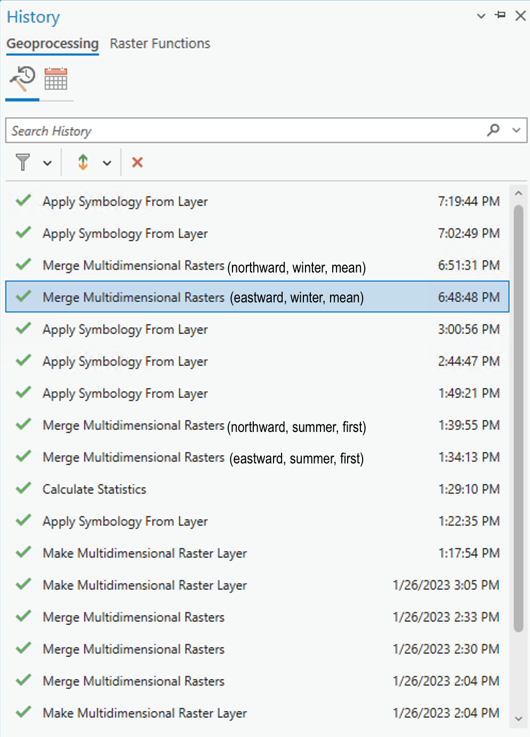Screen dimensions: 530x737
Task: Expand the filter options dropdown arrow
Action: click(x=47, y=163)
